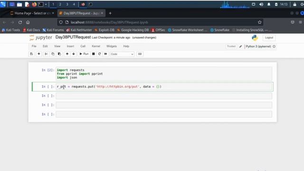Viewport: 304px width, 171px height.
Task: Click the Jupyter logo
Action: (x=41, y=38)
